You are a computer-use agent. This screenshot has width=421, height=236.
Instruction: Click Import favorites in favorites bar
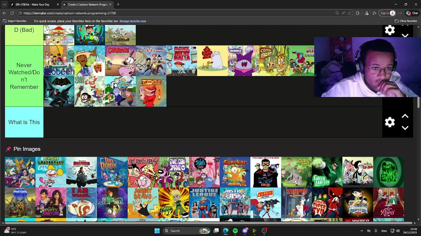[15, 21]
